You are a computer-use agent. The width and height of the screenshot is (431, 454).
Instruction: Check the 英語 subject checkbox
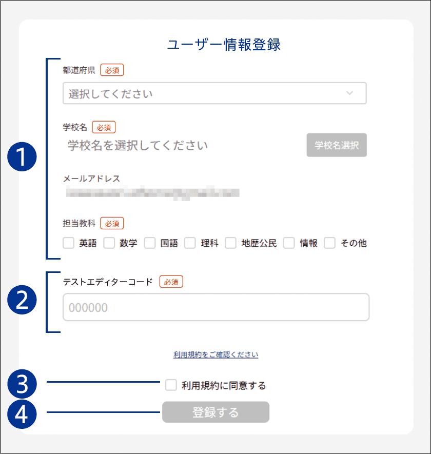[69, 243]
